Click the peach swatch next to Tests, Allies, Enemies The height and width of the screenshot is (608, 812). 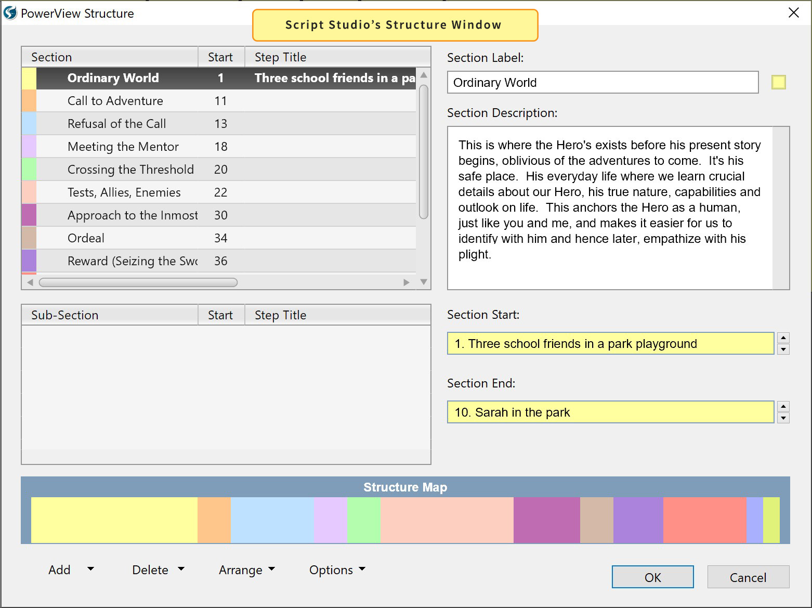click(29, 192)
